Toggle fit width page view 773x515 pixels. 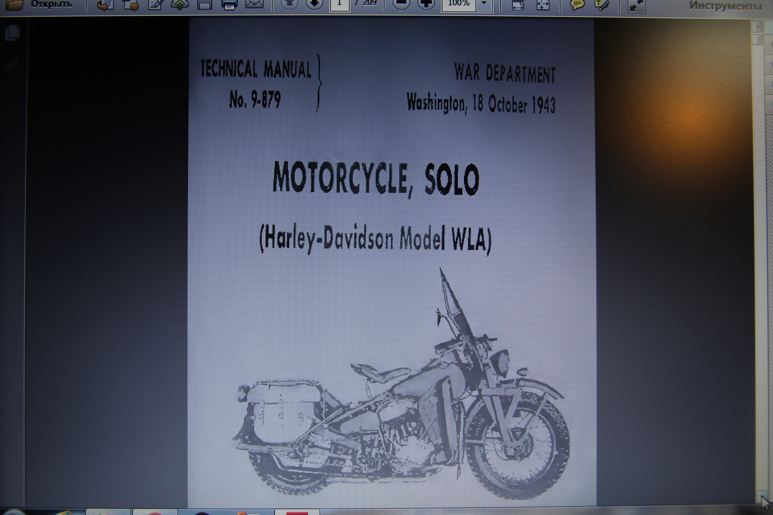(x=518, y=5)
